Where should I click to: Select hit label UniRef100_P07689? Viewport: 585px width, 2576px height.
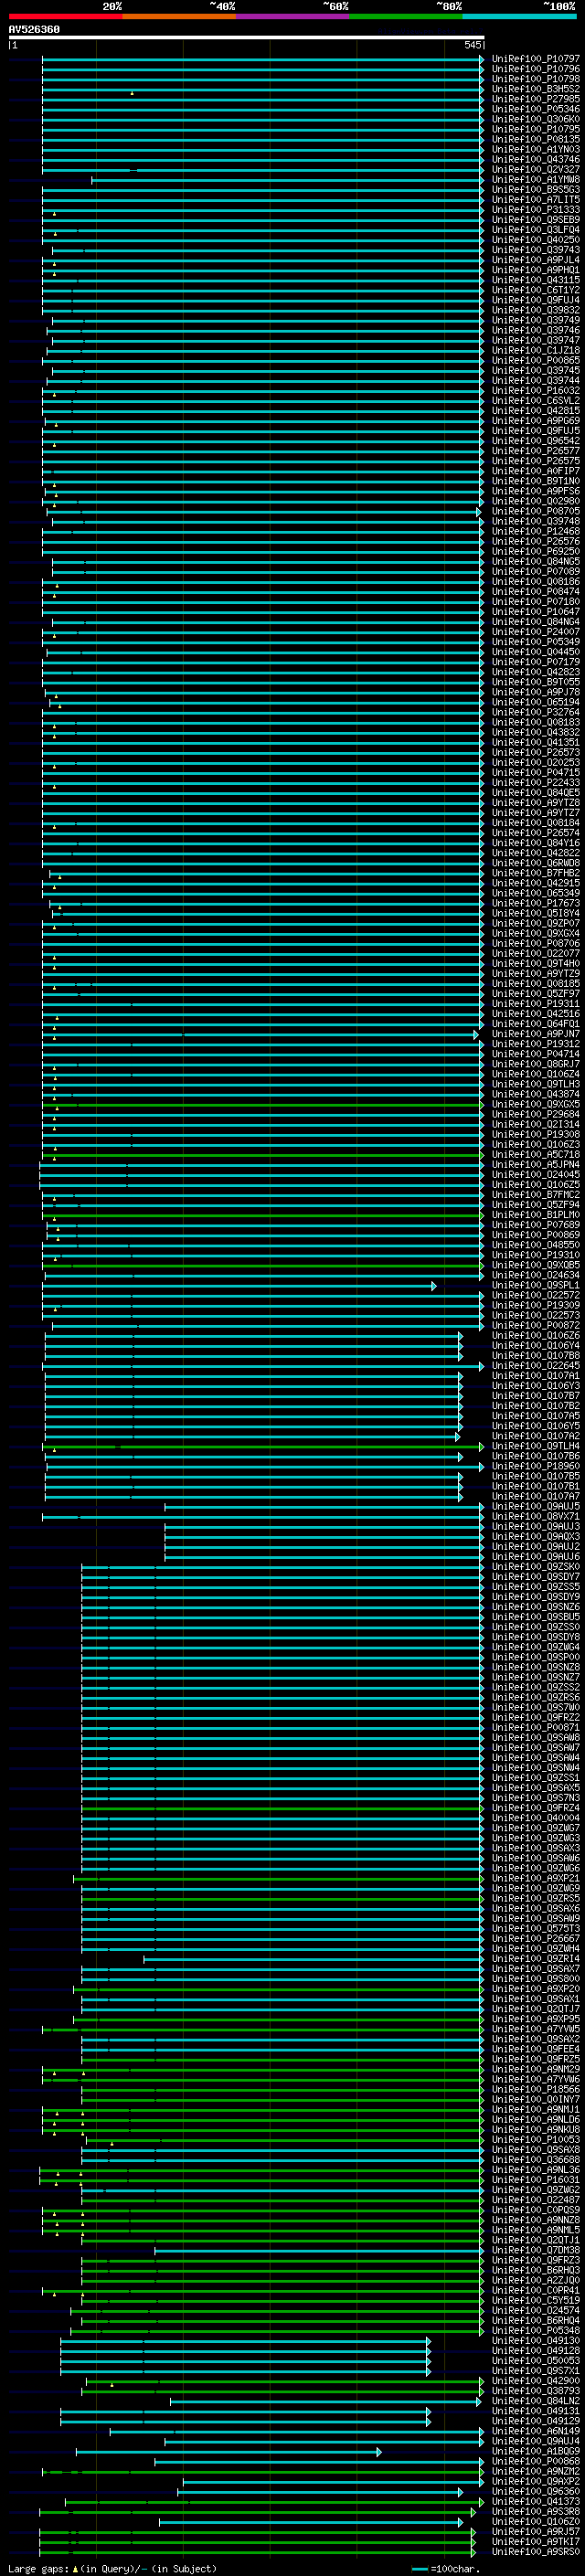coord(536,1224)
